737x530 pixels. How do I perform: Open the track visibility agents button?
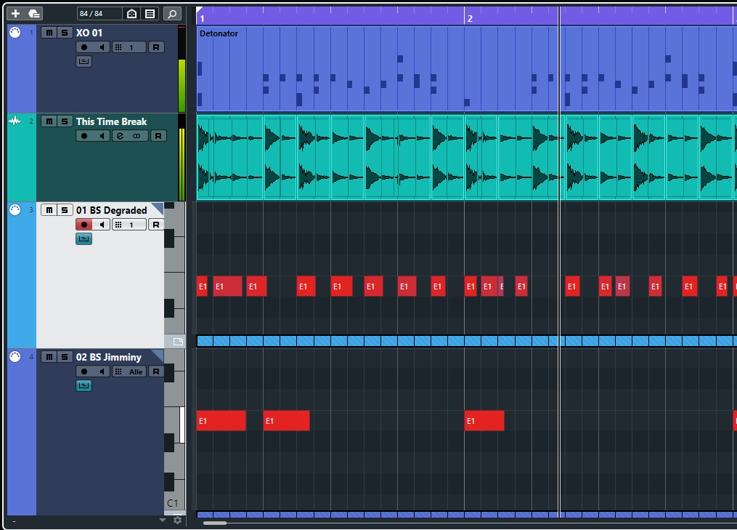coord(131,14)
